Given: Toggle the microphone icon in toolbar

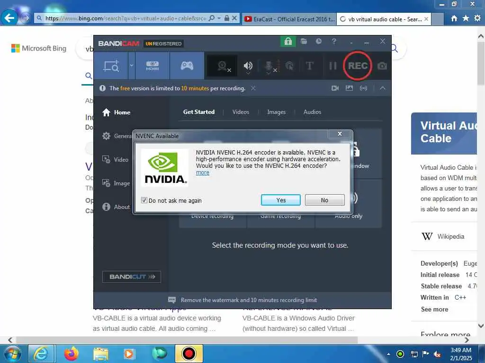Looking at the screenshot, I should tap(269, 66).
